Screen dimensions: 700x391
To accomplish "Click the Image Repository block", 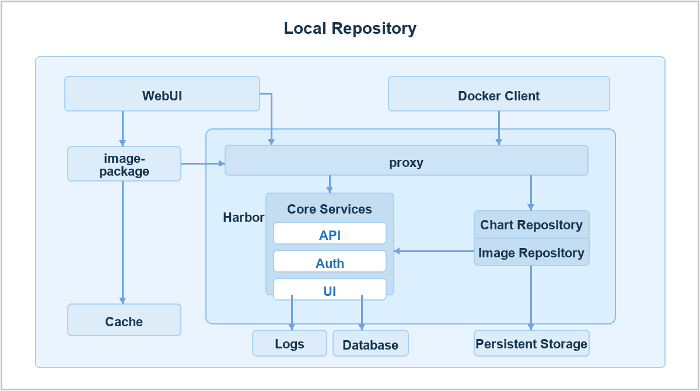I will [x=531, y=252].
